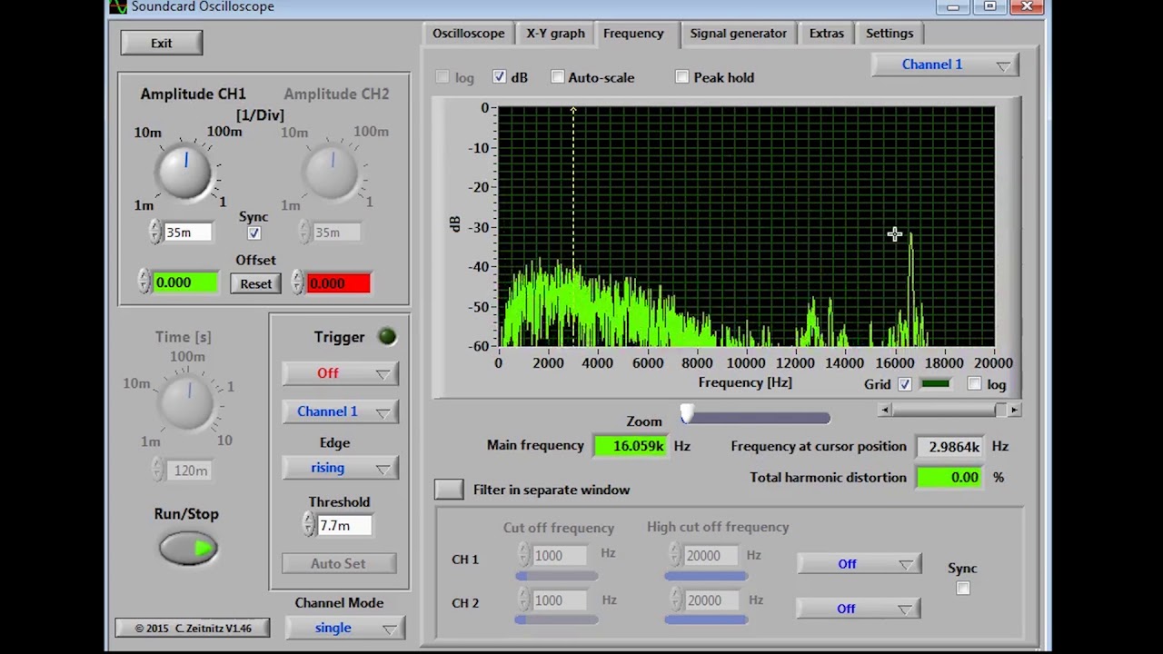Click the grid color swatch

[x=935, y=384]
